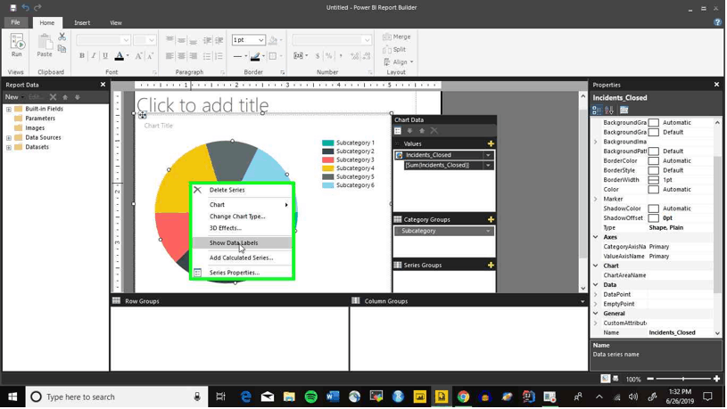
Task: Click the BorderColor Automatic swatch
Action: click(x=653, y=160)
